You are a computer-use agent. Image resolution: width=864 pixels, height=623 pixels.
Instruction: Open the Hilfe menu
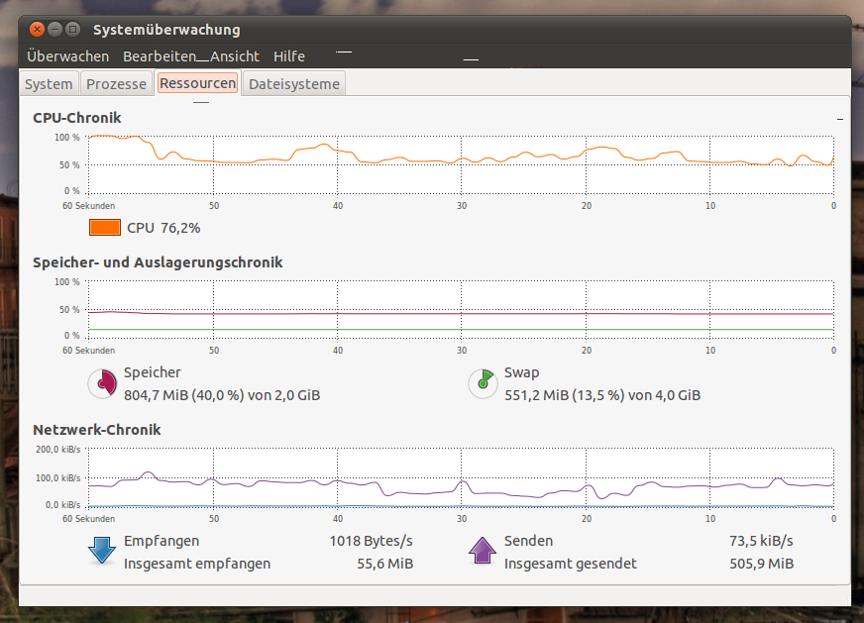point(289,56)
